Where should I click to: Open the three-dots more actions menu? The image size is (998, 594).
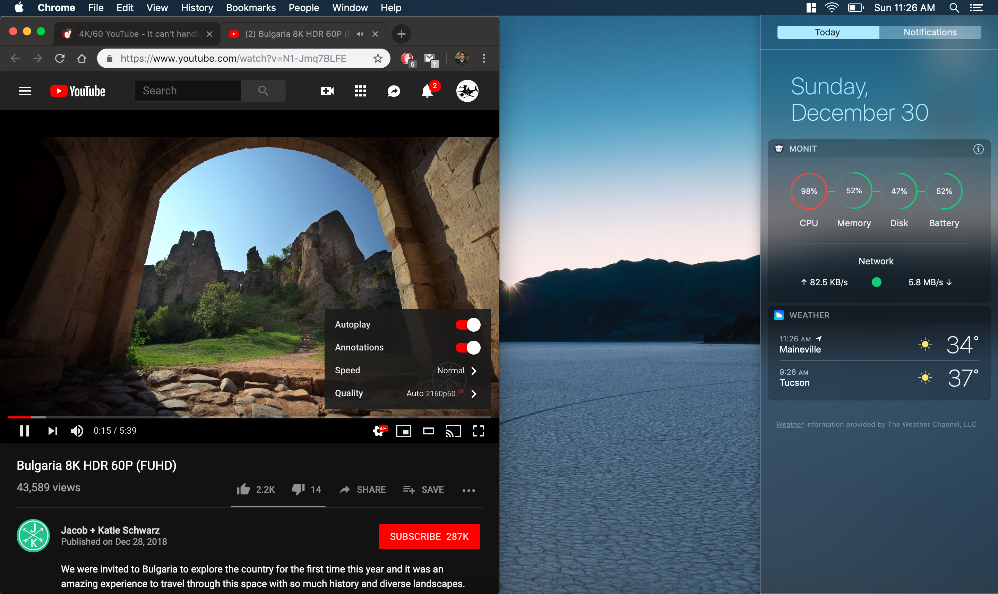click(468, 490)
